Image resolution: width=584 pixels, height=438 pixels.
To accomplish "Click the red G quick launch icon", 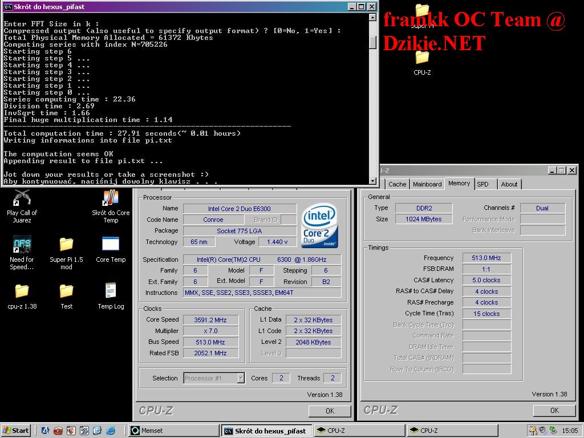I will (x=58, y=431).
